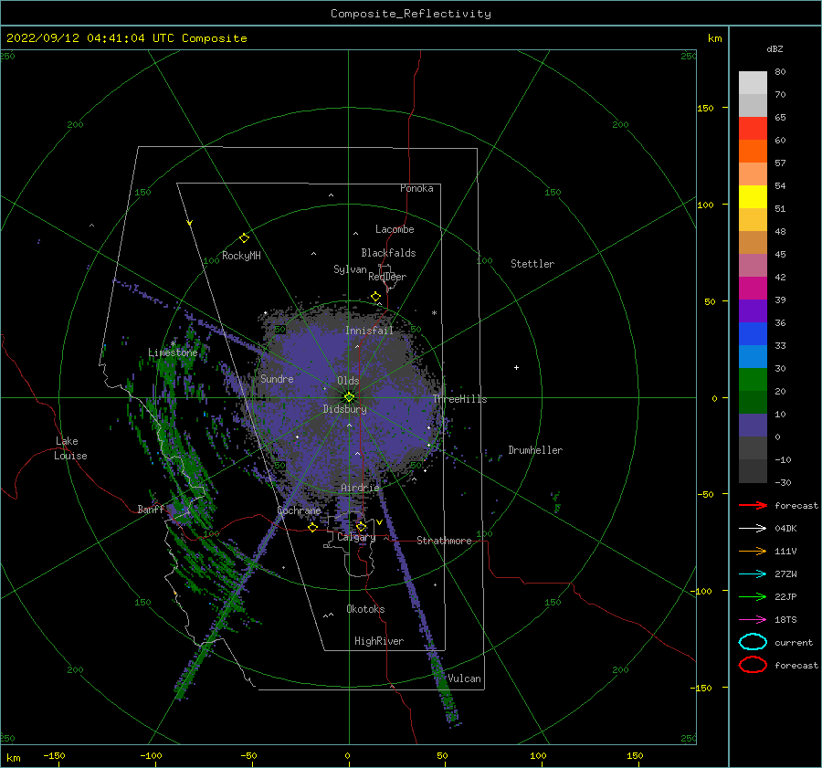The width and height of the screenshot is (822, 768).
Task: Click the ThreeHills label
Action: tap(459, 399)
